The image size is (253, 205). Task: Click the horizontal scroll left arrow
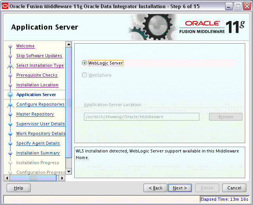click(7, 178)
